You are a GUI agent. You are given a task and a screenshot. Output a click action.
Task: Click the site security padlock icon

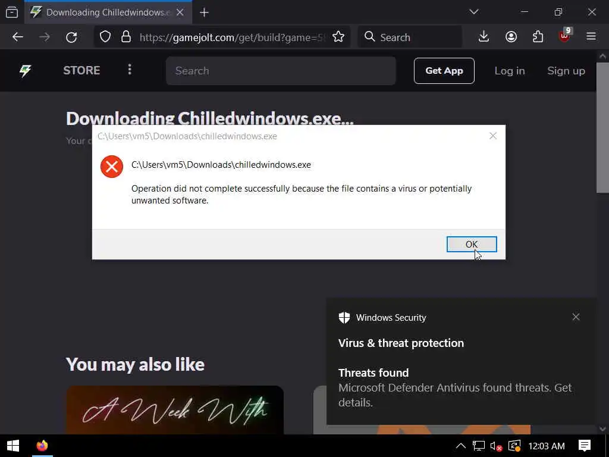pyautogui.click(x=126, y=37)
